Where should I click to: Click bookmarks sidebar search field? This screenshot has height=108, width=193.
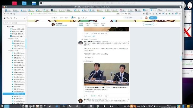point(15,23)
